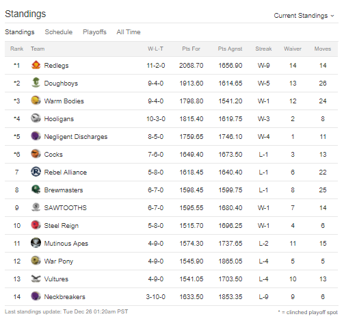Viewport: 344px width, 321px height.
Task: Click the Doughboys soldier logo icon
Action: coord(36,83)
